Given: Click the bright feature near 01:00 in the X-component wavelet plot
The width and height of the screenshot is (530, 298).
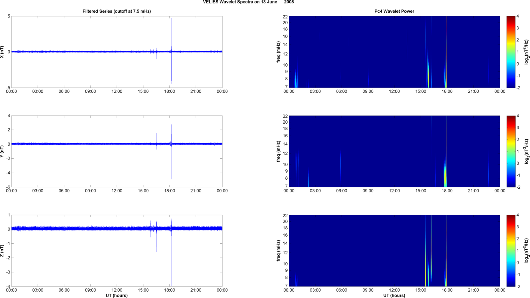Looking at the screenshot, I should pos(296,80).
